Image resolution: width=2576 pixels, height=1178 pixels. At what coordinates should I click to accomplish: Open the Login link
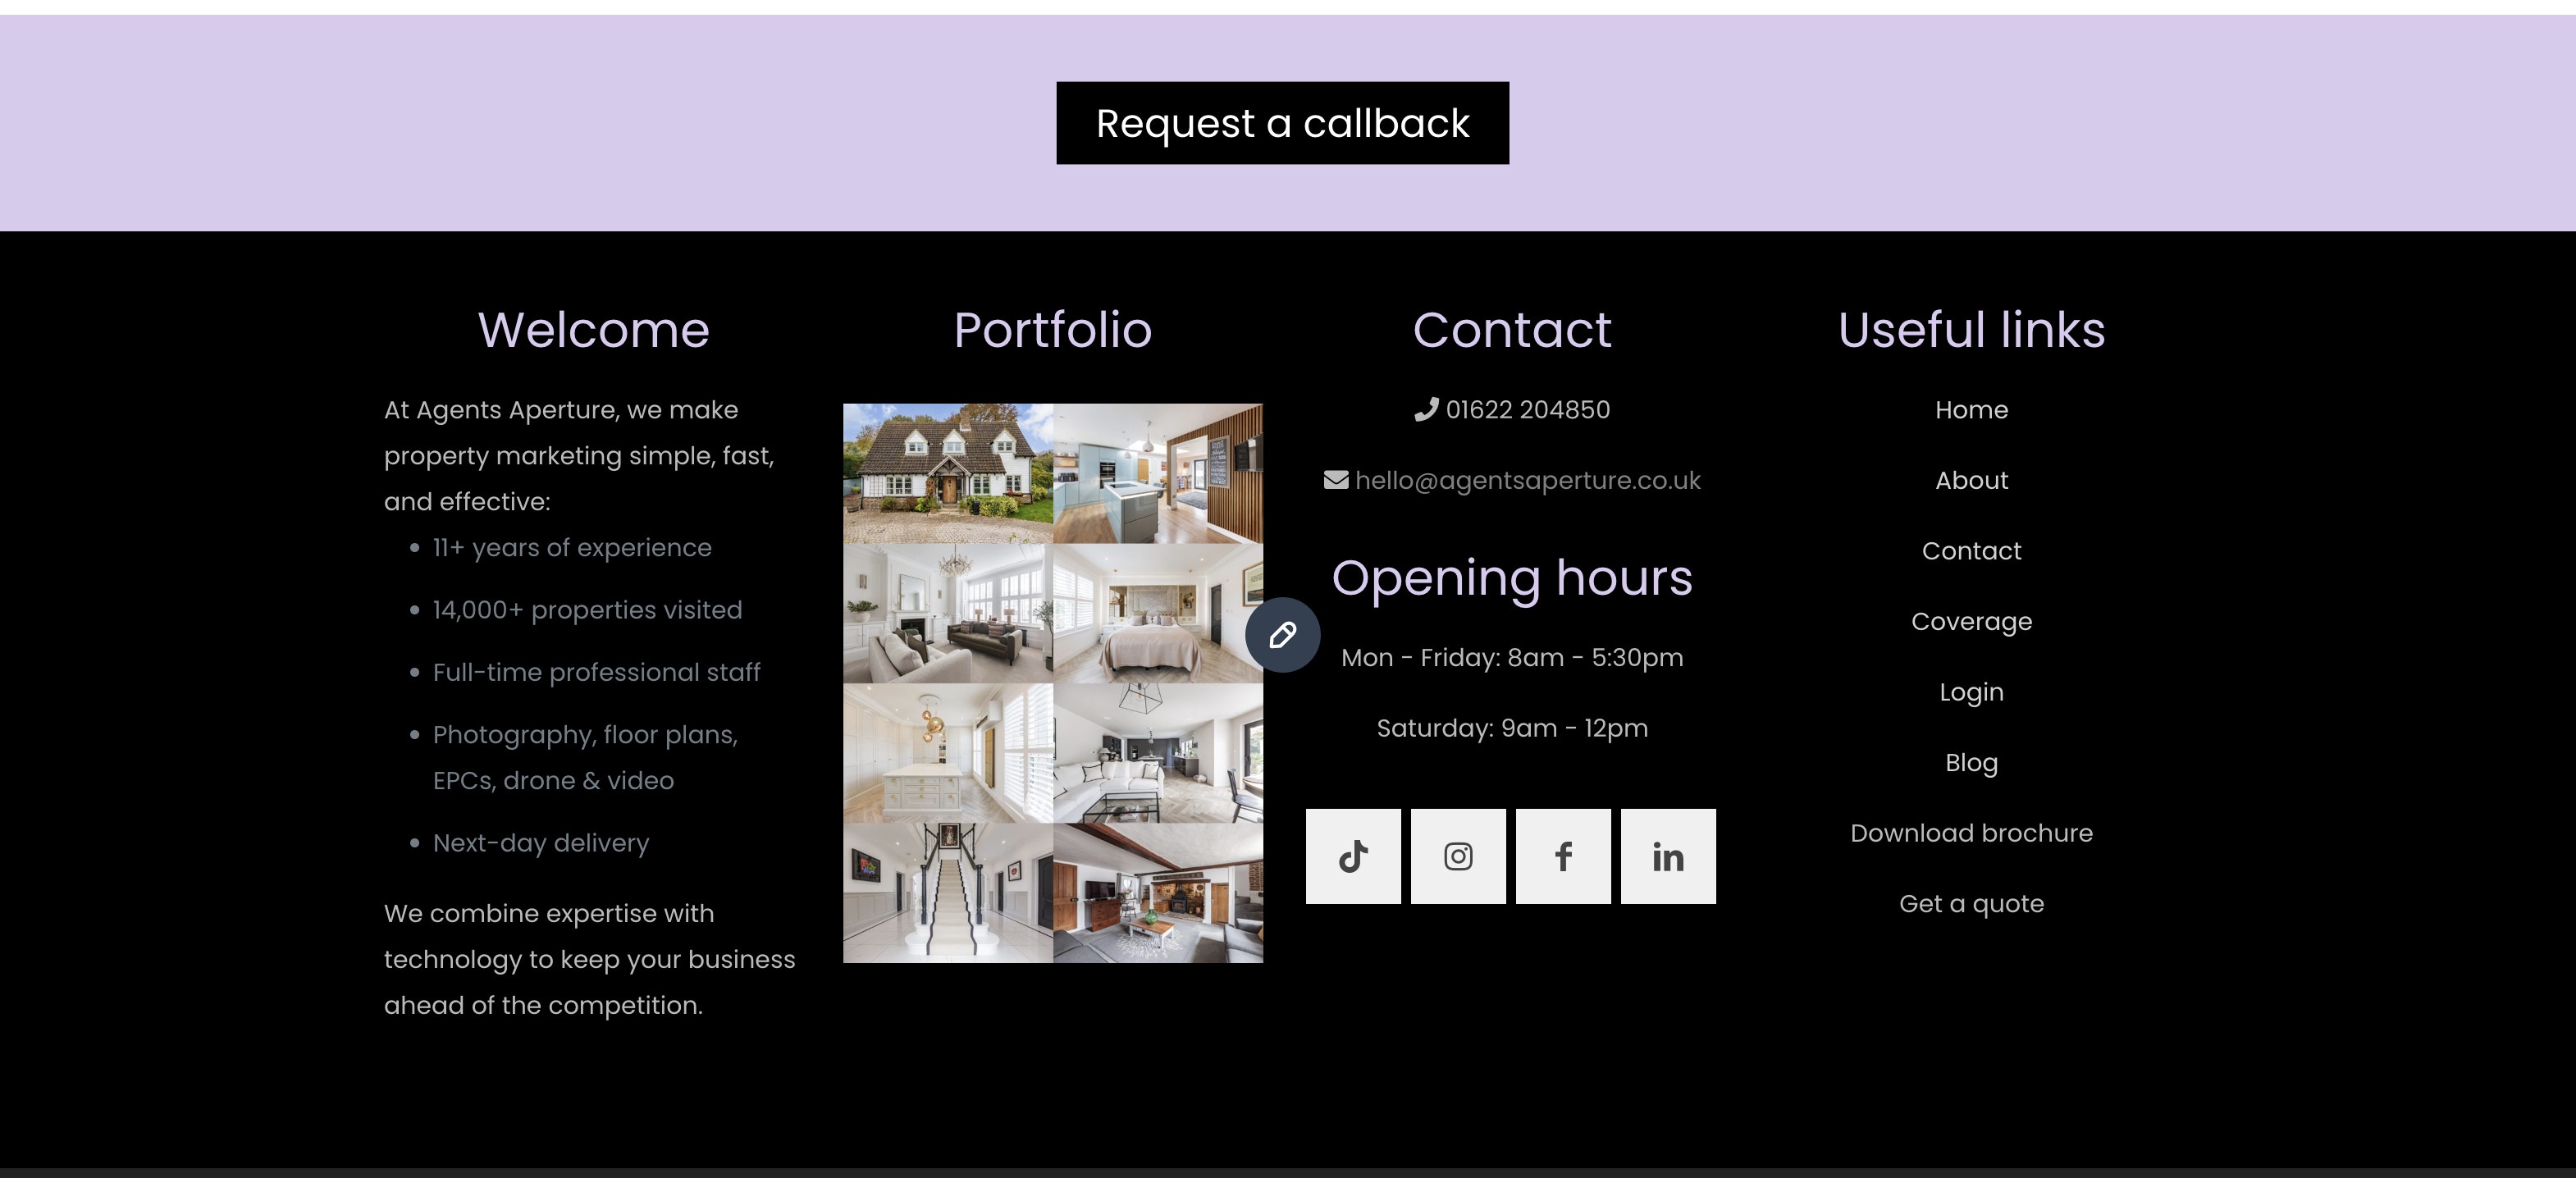[x=1971, y=692]
